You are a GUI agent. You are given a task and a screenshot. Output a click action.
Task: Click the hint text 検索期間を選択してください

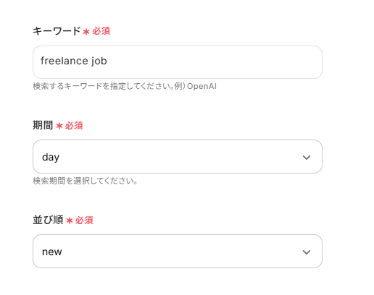[x=85, y=181]
